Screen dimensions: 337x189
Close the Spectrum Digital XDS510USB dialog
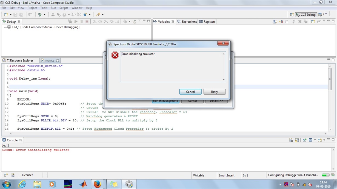223,43
